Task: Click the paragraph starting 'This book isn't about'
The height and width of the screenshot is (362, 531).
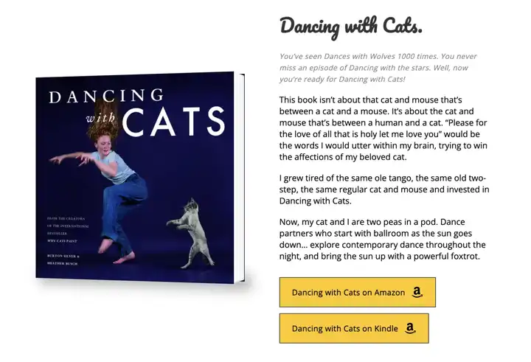Action: coord(383,128)
